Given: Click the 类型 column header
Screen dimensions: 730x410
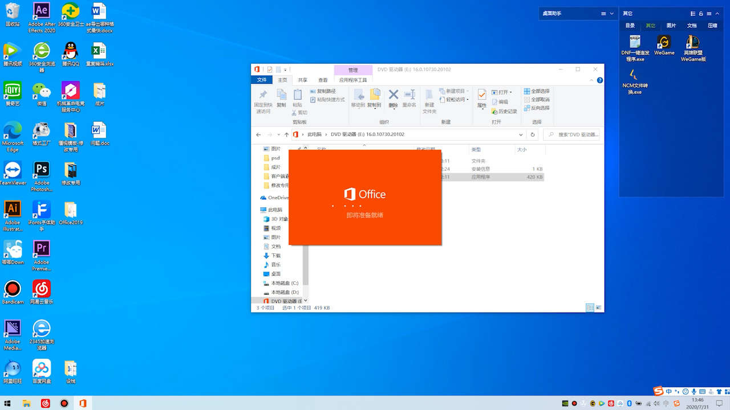Looking at the screenshot, I should pos(476,150).
